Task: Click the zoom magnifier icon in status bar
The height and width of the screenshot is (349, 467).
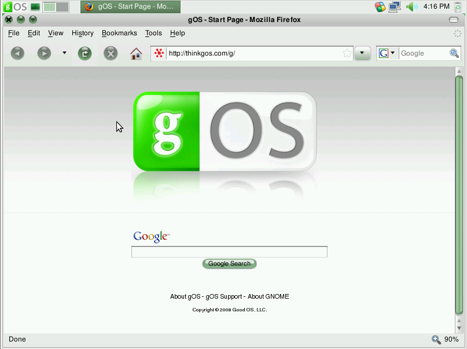Action: 436,340
